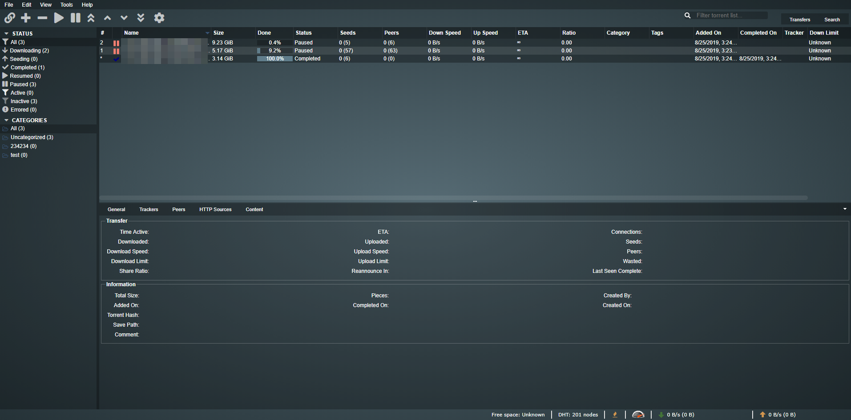Open the Tools menu
This screenshot has height=420, width=851.
click(66, 5)
